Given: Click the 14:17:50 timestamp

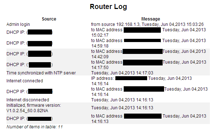Looking at the screenshot, I should point(100,68).
